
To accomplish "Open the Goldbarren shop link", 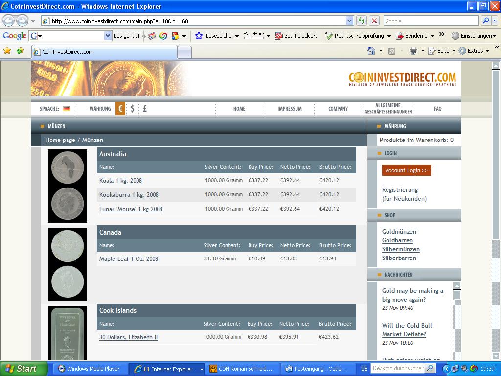I will [x=397, y=240].
